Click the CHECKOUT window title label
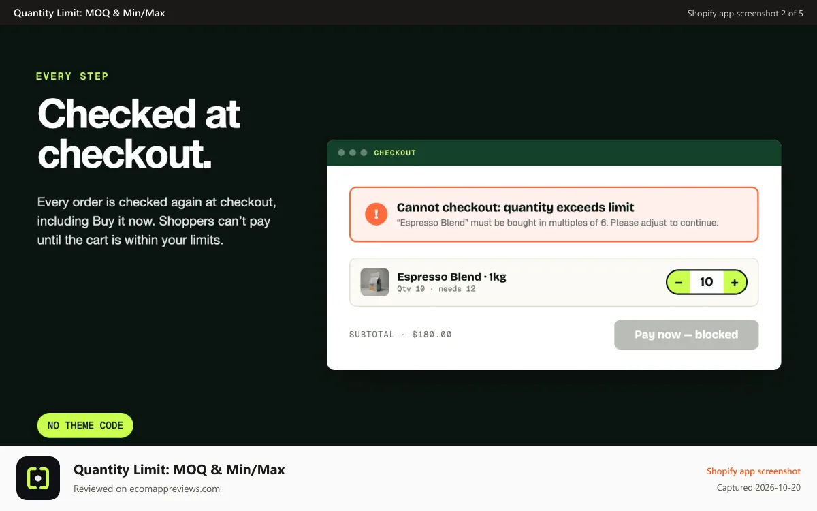 coord(395,153)
